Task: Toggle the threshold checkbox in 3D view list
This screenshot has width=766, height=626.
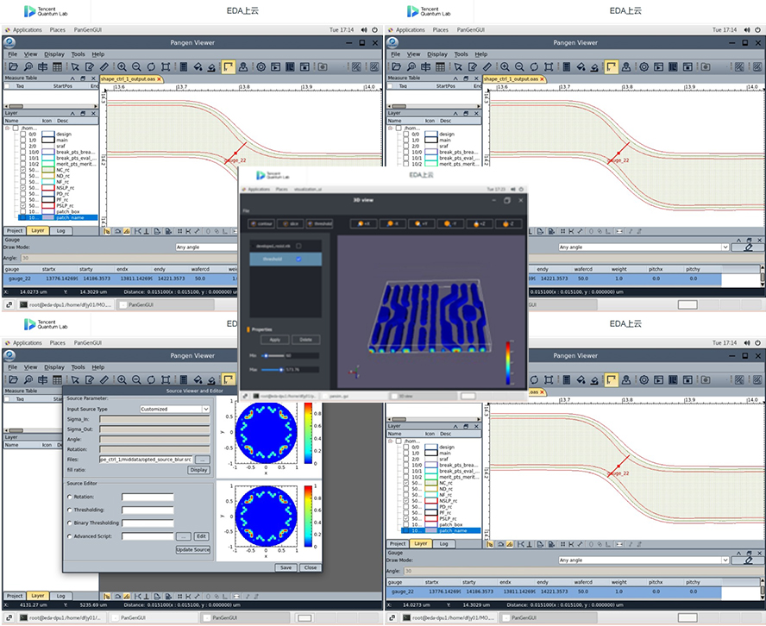Action: pyautogui.click(x=298, y=259)
